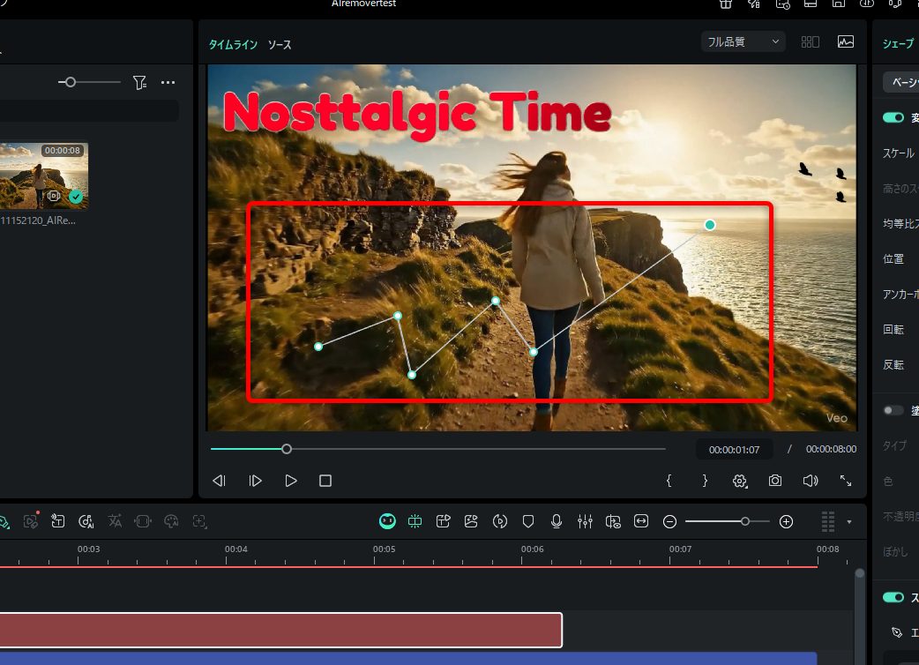Expand the playback settings gear menu
919x665 pixels.
[x=739, y=481]
